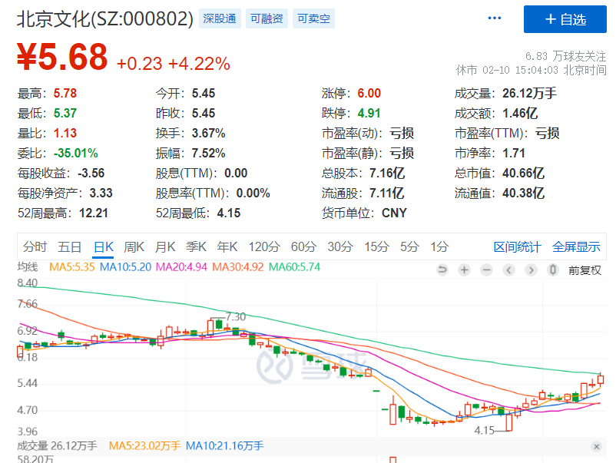Click the 可卖空 tag

click(313, 18)
